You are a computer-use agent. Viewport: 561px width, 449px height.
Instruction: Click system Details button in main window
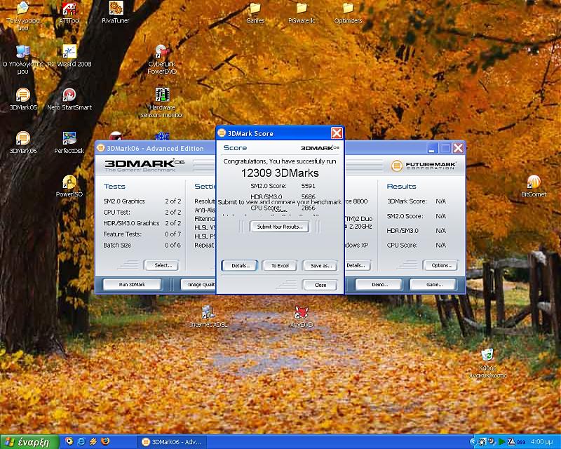(x=357, y=265)
